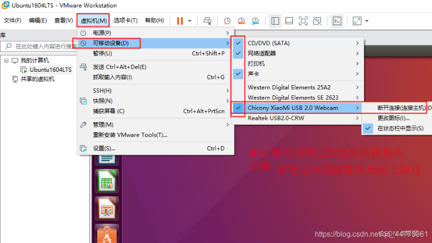Viewport: 432px width, 243px height.
Task: Select Realtek USB2.0-CRW device entry
Action: tap(298, 118)
